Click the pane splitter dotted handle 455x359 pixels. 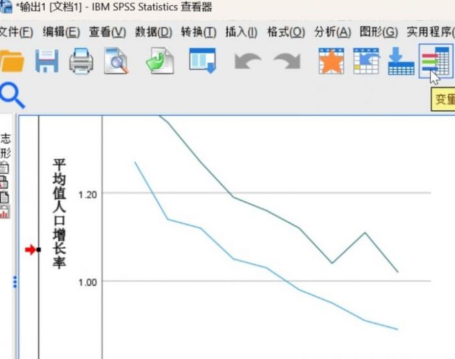(x=15, y=282)
